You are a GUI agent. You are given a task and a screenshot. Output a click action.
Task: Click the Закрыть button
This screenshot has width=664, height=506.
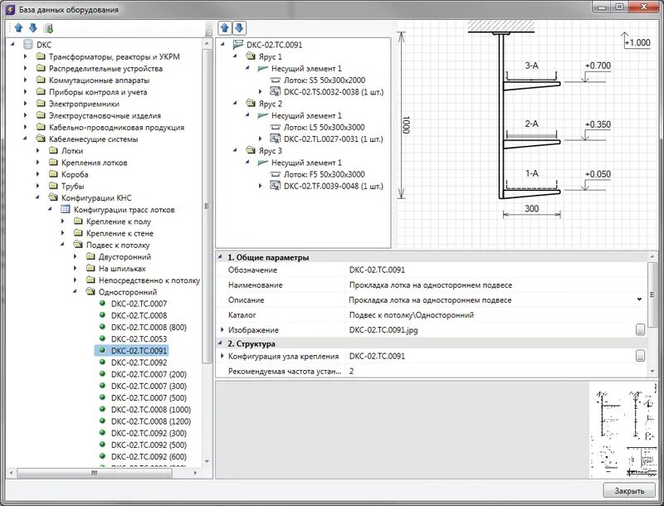tap(629, 491)
